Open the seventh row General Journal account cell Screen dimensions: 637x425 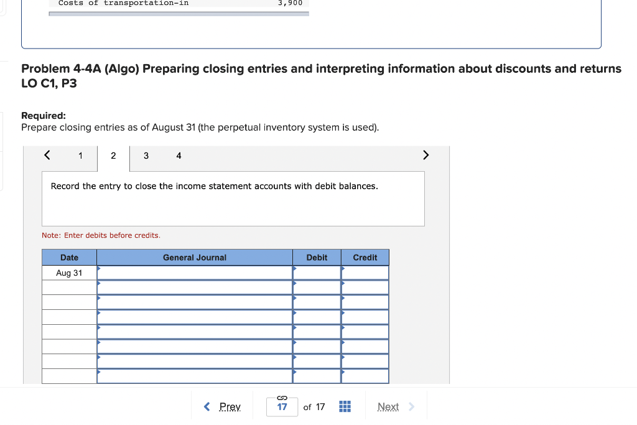tap(195, 362)
